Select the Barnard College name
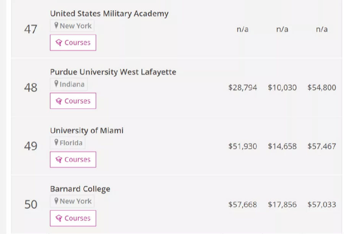 click(80, 189)
